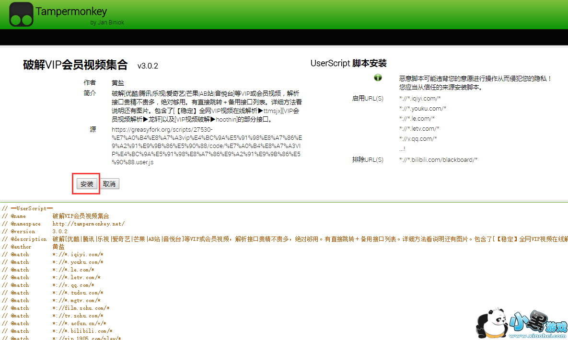Click the bilibili.com/blackboard excluded URL

click(x=438, y=159)
